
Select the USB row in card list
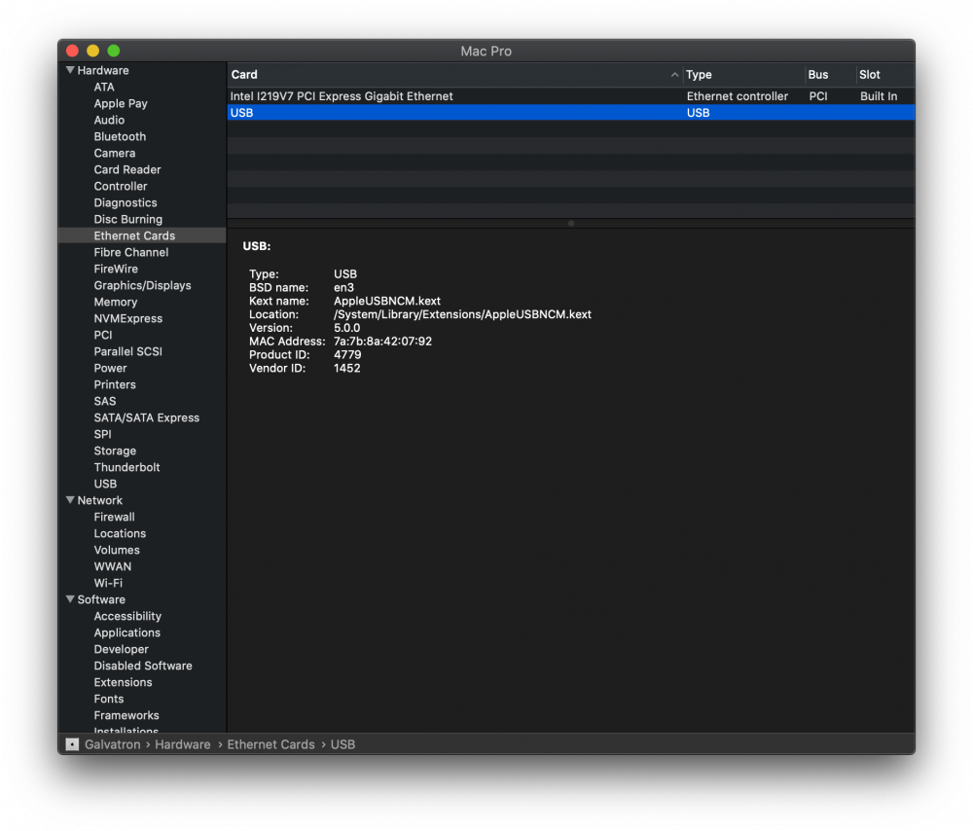[571, 112]
